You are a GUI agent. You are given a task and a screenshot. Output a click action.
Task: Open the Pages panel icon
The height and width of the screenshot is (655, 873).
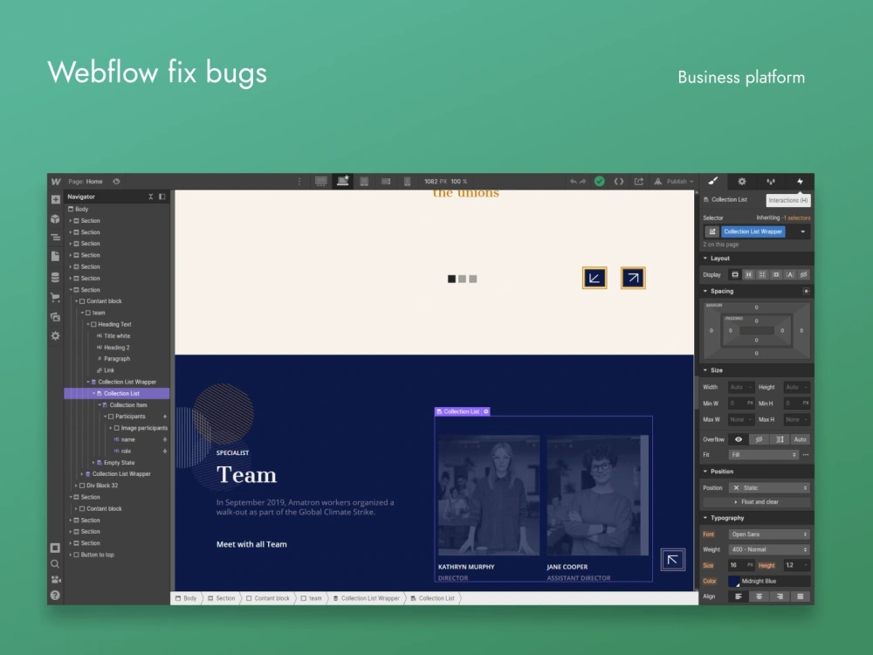click(x=55, y=256)
